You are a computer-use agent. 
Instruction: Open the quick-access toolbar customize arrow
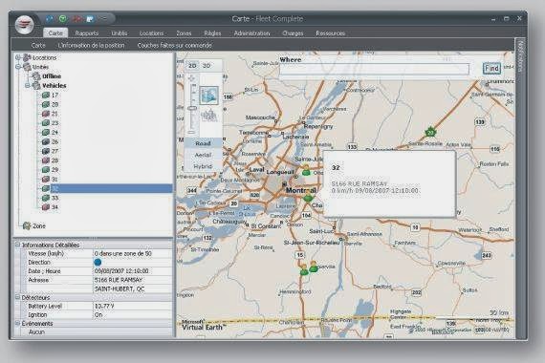click(x=103, y=19)
